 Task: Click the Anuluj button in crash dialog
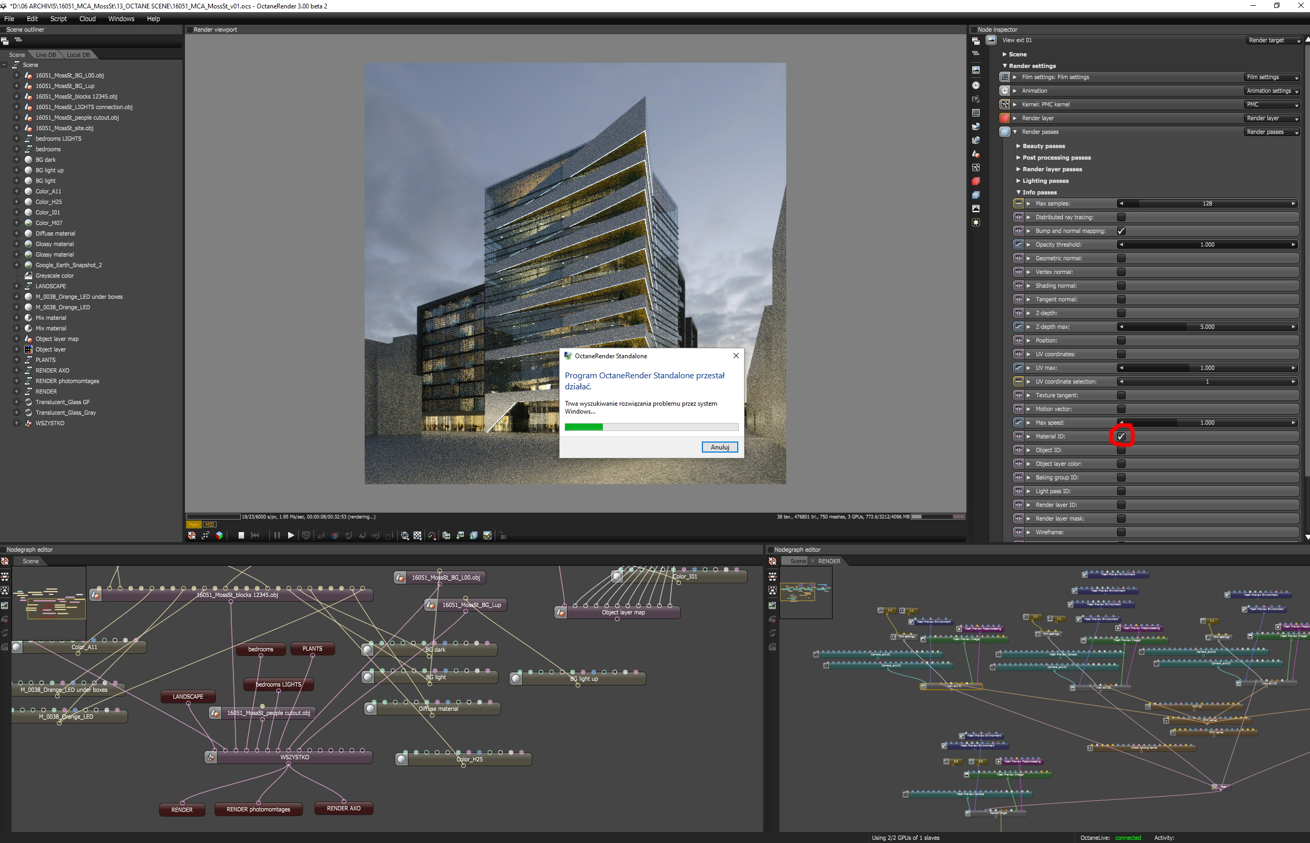(719, 447)
